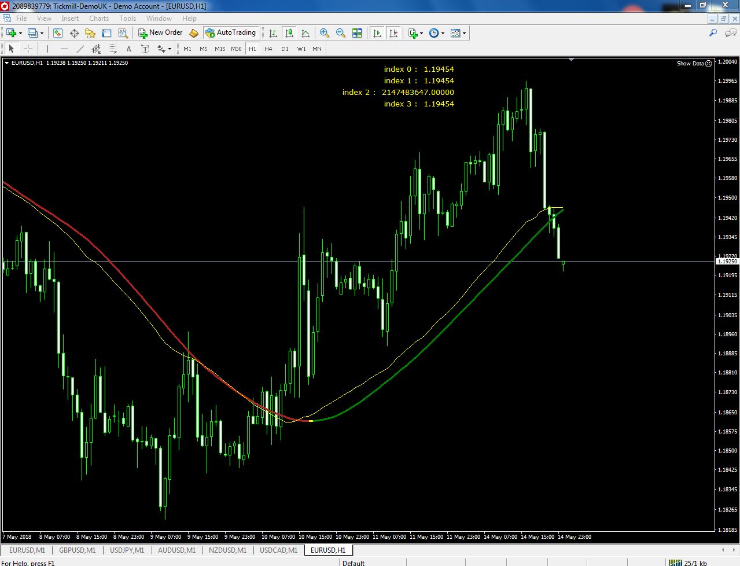Click the New Order button
The height and width of the screenshot is (566, 740).
[160, 33]
